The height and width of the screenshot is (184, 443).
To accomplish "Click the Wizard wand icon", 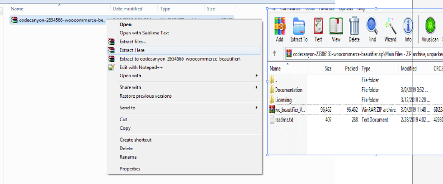I will [x=390, y=26].
